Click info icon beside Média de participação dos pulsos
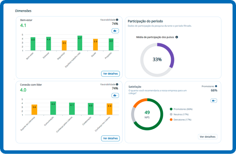 177,37
